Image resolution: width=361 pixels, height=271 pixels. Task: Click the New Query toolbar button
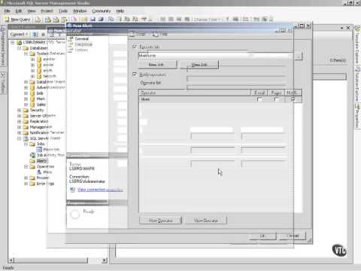[x=17, y=20]
